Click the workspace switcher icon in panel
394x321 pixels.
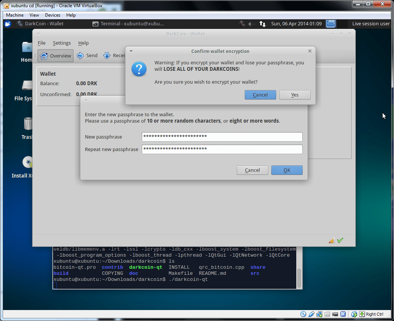pyautogui.click(x=331, y=23)
